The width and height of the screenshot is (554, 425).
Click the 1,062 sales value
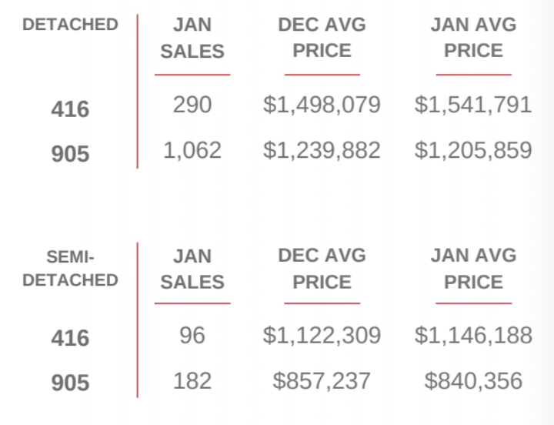(x=192, y=150)
